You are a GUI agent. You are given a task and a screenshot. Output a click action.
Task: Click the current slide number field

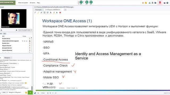tap(53, 93)
